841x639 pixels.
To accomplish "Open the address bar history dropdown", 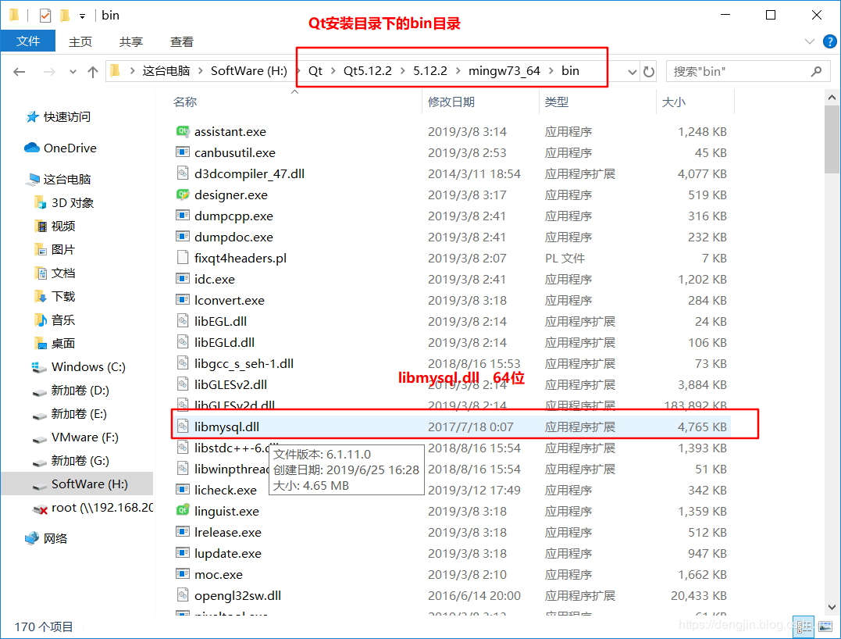I will [x=631, y=71].
